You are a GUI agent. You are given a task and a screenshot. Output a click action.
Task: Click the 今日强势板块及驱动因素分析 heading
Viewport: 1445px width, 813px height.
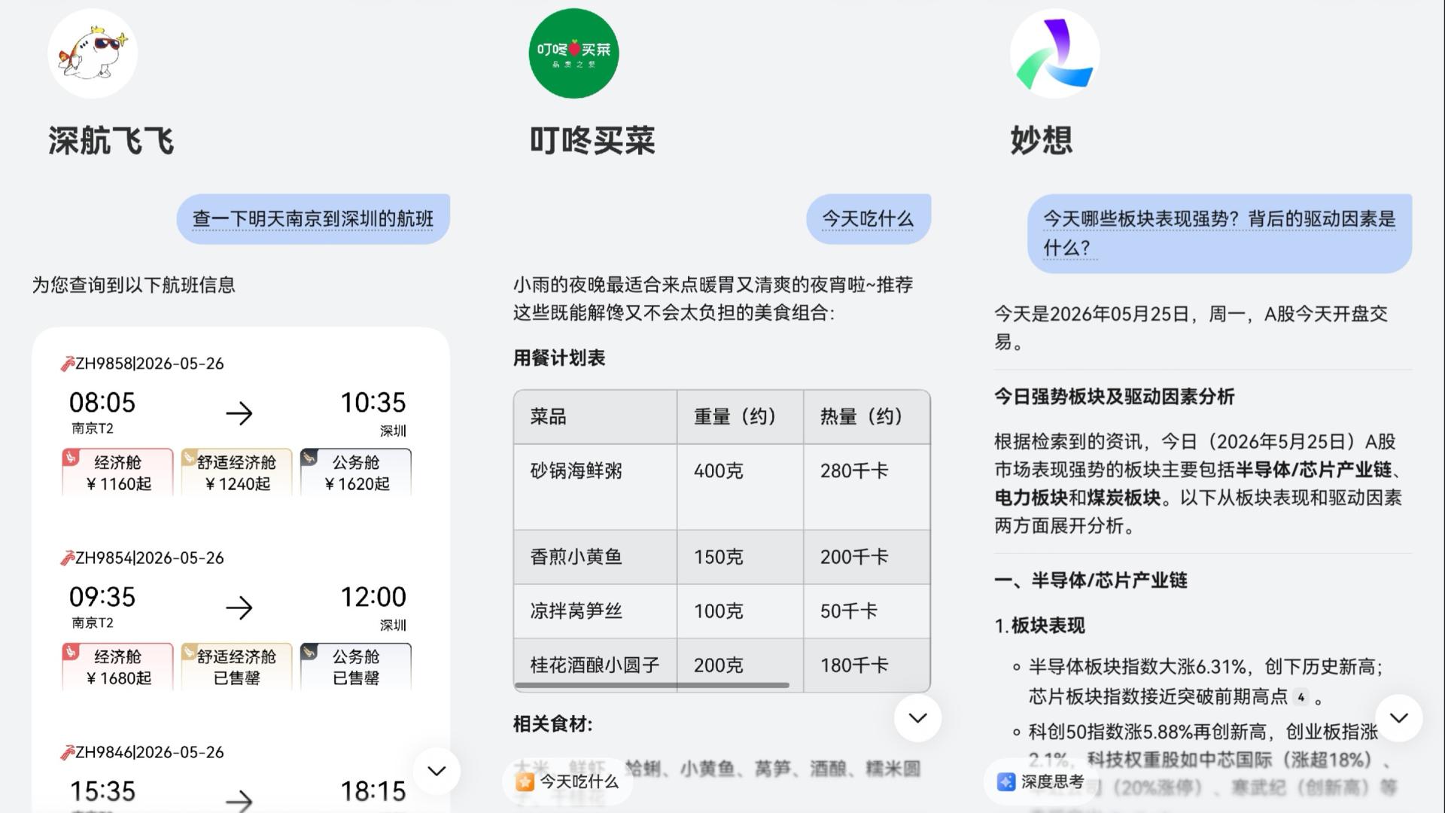click(x=1115, y=397)
